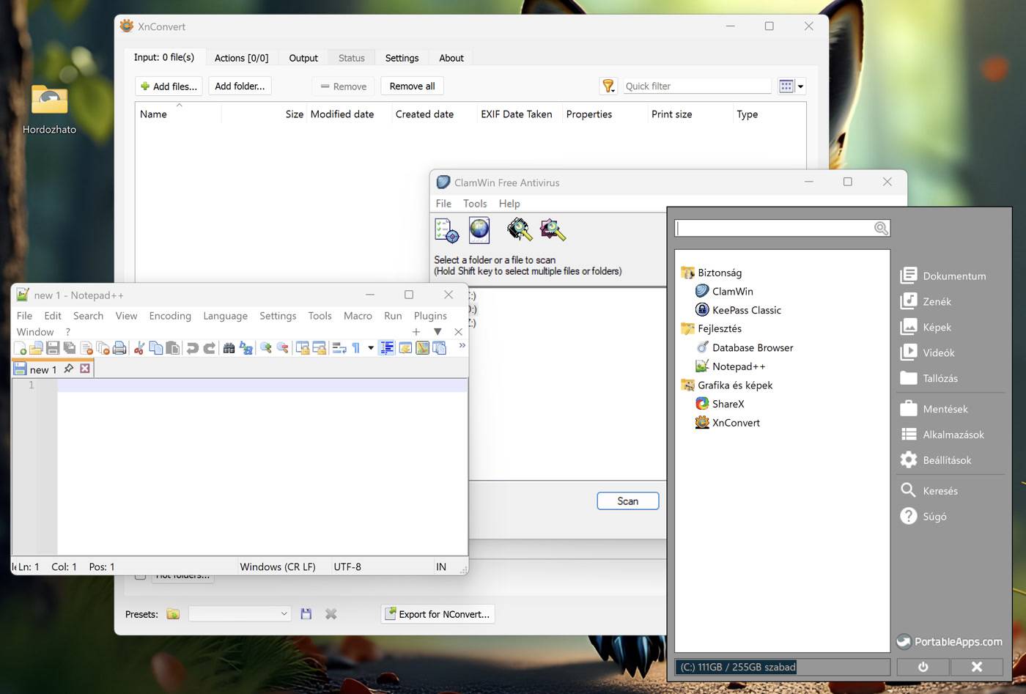Click the Redo arrow in Notepad++ toolbar
The height and width of the screenshot is (694, 1026).
click(209, 348)
